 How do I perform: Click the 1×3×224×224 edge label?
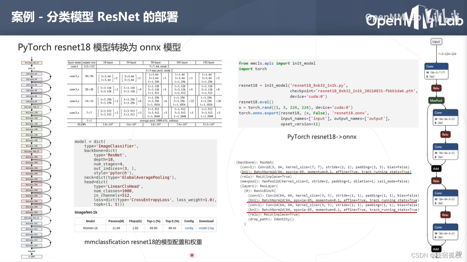448,54
